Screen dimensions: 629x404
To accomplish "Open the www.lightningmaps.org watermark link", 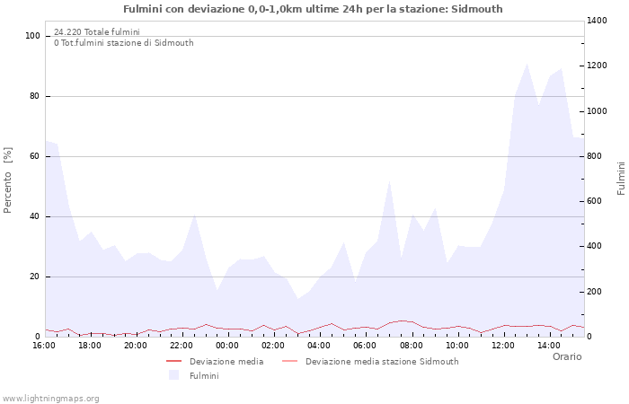I will point(50,398).
